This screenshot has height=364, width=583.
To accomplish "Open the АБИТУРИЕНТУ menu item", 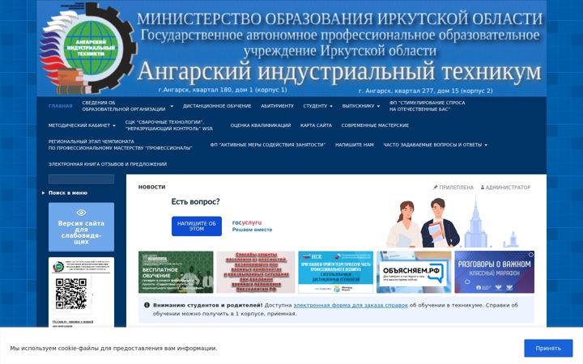I will click(277, 106).
